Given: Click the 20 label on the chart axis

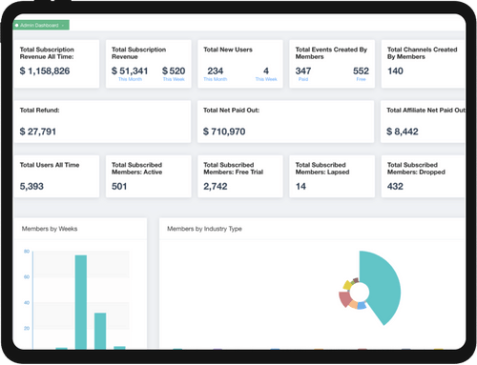Looking at the screenshot, I should (27, 328).
